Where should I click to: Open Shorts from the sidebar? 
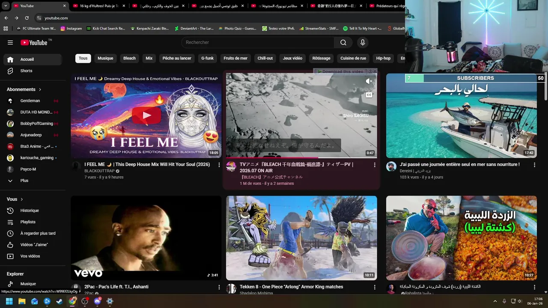(33, 71)
